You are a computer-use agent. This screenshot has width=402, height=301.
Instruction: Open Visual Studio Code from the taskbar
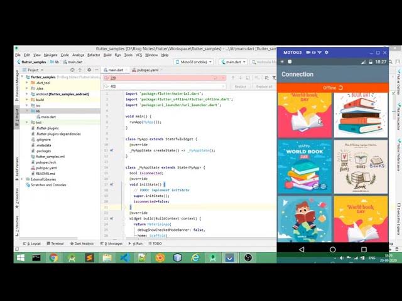[124, 258]
